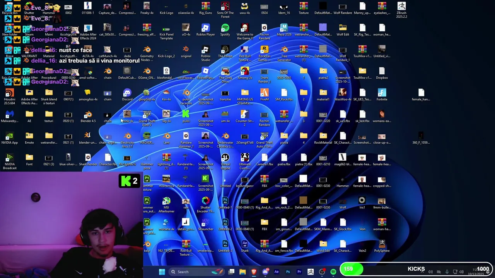Switch to Premiere Pro on the taskbar
The height and width of the screenshot is (278, 495).
pos(299,272)
